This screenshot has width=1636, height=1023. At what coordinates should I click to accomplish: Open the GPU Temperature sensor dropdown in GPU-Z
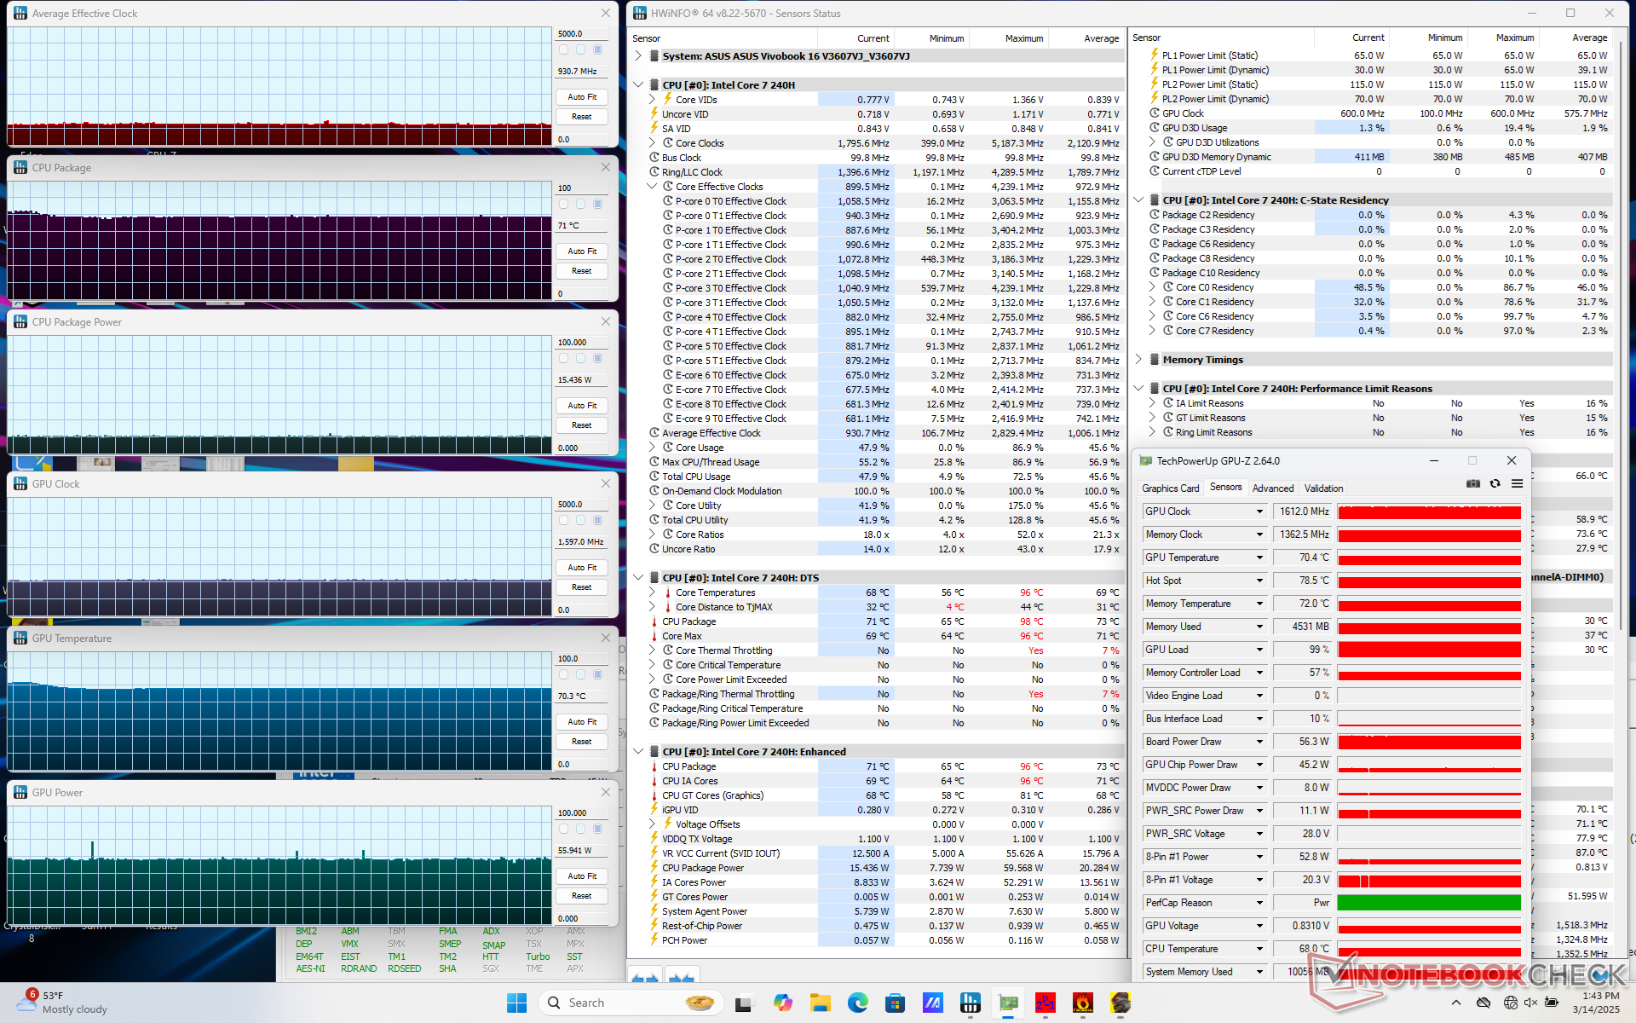click(x=1259, y=558)
